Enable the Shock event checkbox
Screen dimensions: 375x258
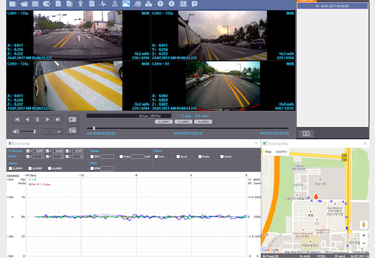click(222, 156)
